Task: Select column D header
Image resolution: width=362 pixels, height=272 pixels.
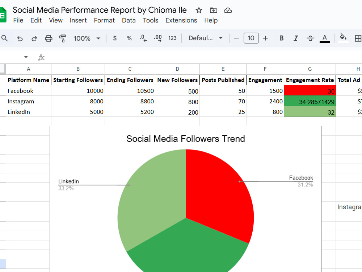Action: [177, 69]
